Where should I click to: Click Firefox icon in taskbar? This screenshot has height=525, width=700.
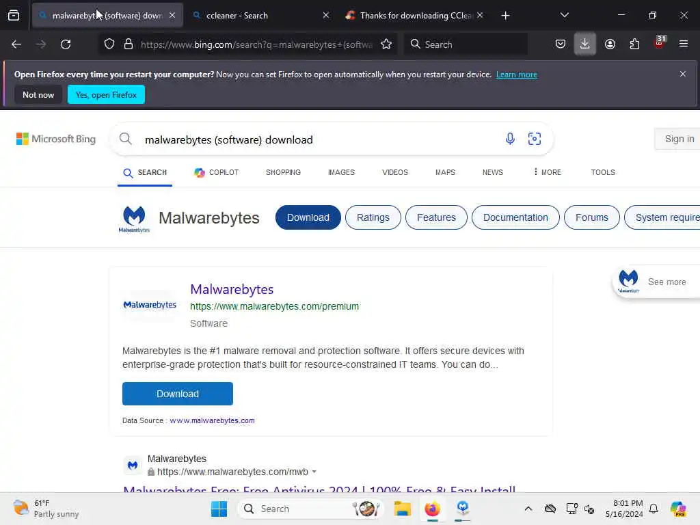[x=432, y=509]
